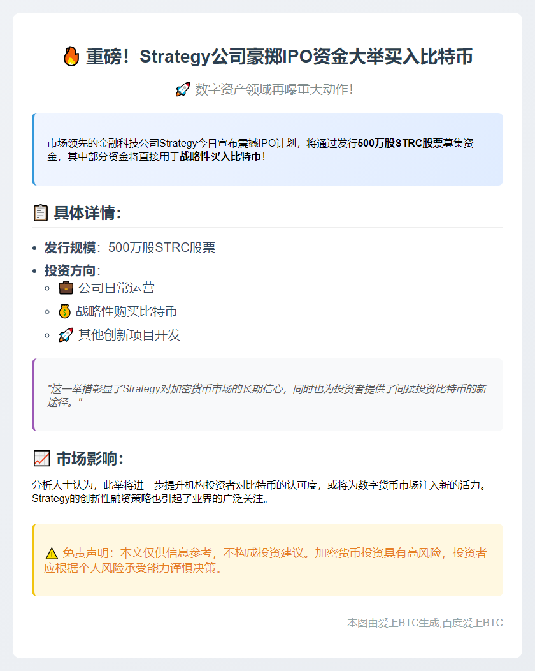Click the fire emoji in the headline
The width and height of the screenshot is (535, 671).
tap(71, 57)
